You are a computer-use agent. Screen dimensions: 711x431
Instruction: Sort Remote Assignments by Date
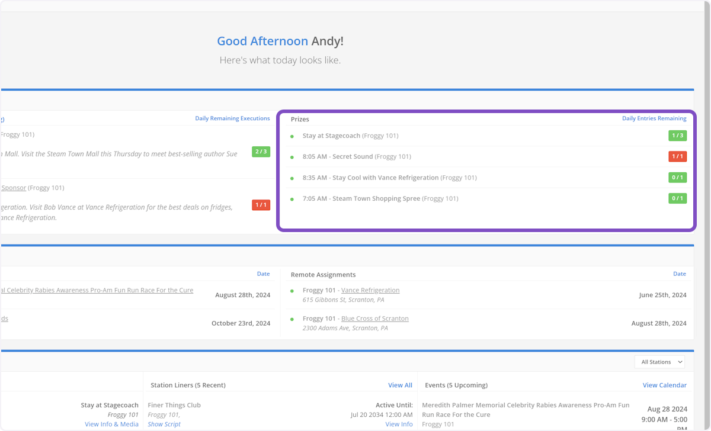[680, 274]
